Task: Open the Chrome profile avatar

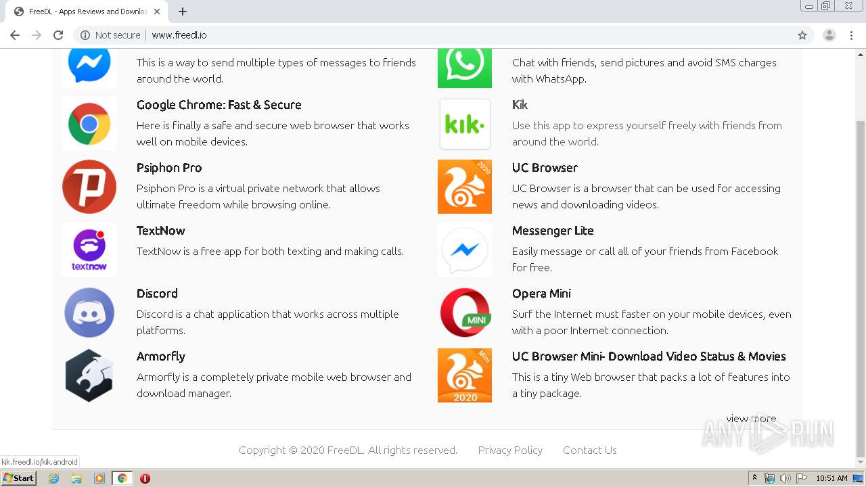Action: [829, 35]
